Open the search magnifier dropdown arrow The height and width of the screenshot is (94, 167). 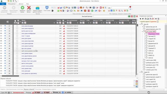pos(88,8)
